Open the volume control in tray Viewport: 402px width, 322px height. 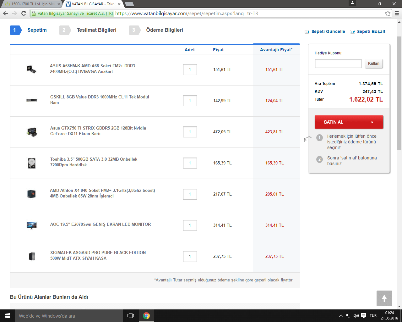click(356, 316)
